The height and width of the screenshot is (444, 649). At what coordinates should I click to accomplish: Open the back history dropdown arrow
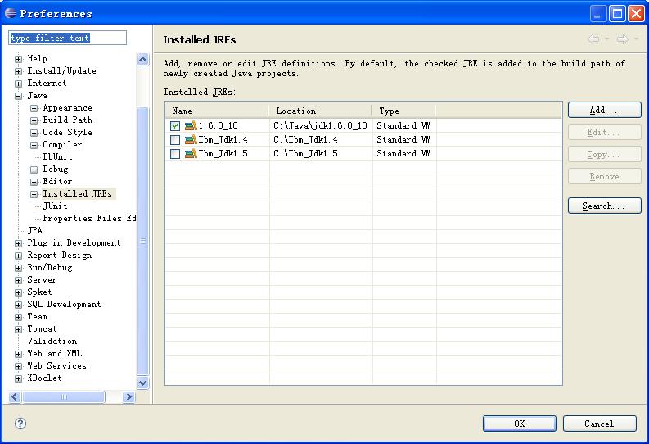606,39
